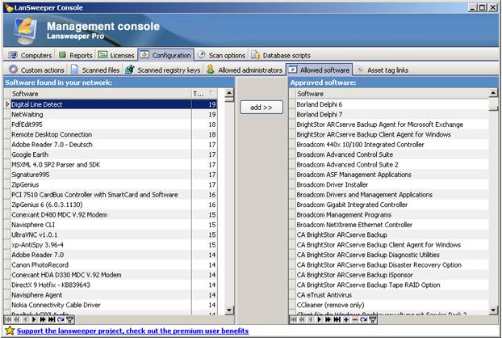Go to first record in approved software navigator
502x338 pixels.
[x=293, y=319]
